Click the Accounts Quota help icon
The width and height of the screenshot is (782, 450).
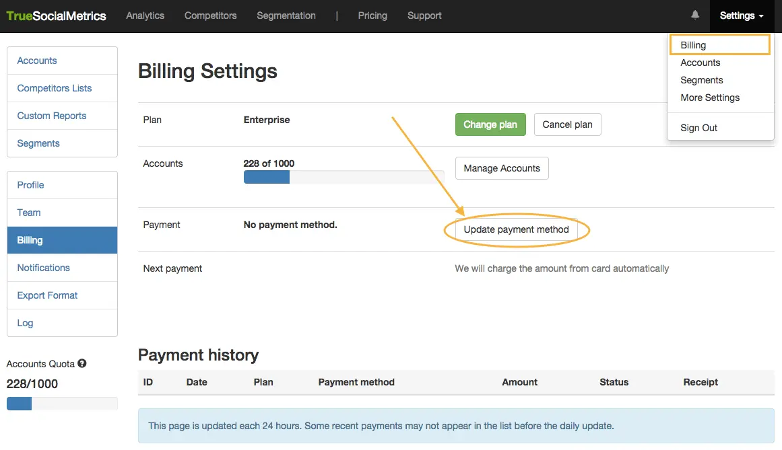tap(82, 364)
